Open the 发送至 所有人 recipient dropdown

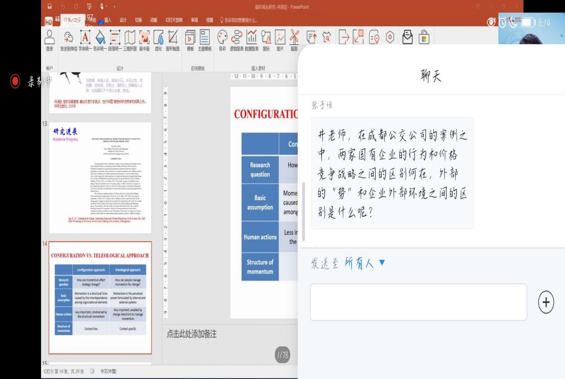(365, 263)
